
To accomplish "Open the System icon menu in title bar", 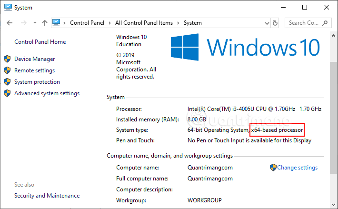I will pos(7,7).
